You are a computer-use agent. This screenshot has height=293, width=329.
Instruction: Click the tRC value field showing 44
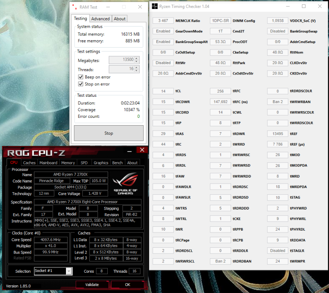click(163, 144)
